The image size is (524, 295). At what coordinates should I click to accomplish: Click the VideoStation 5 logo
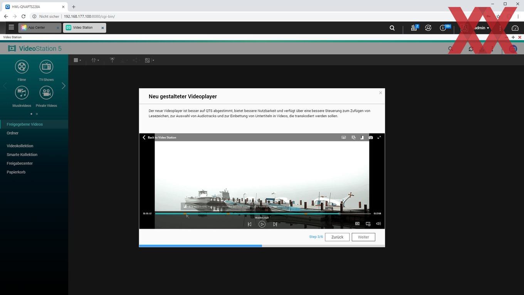pyautogui.click(x=35, y=49)
